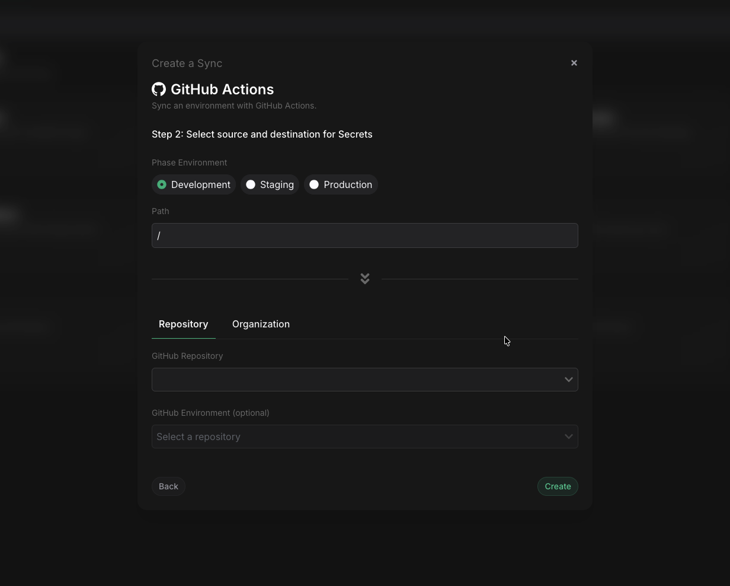Click the Phase Environment label
The height and width of the screenshot is (586, 730).
[x=189, y=163]
